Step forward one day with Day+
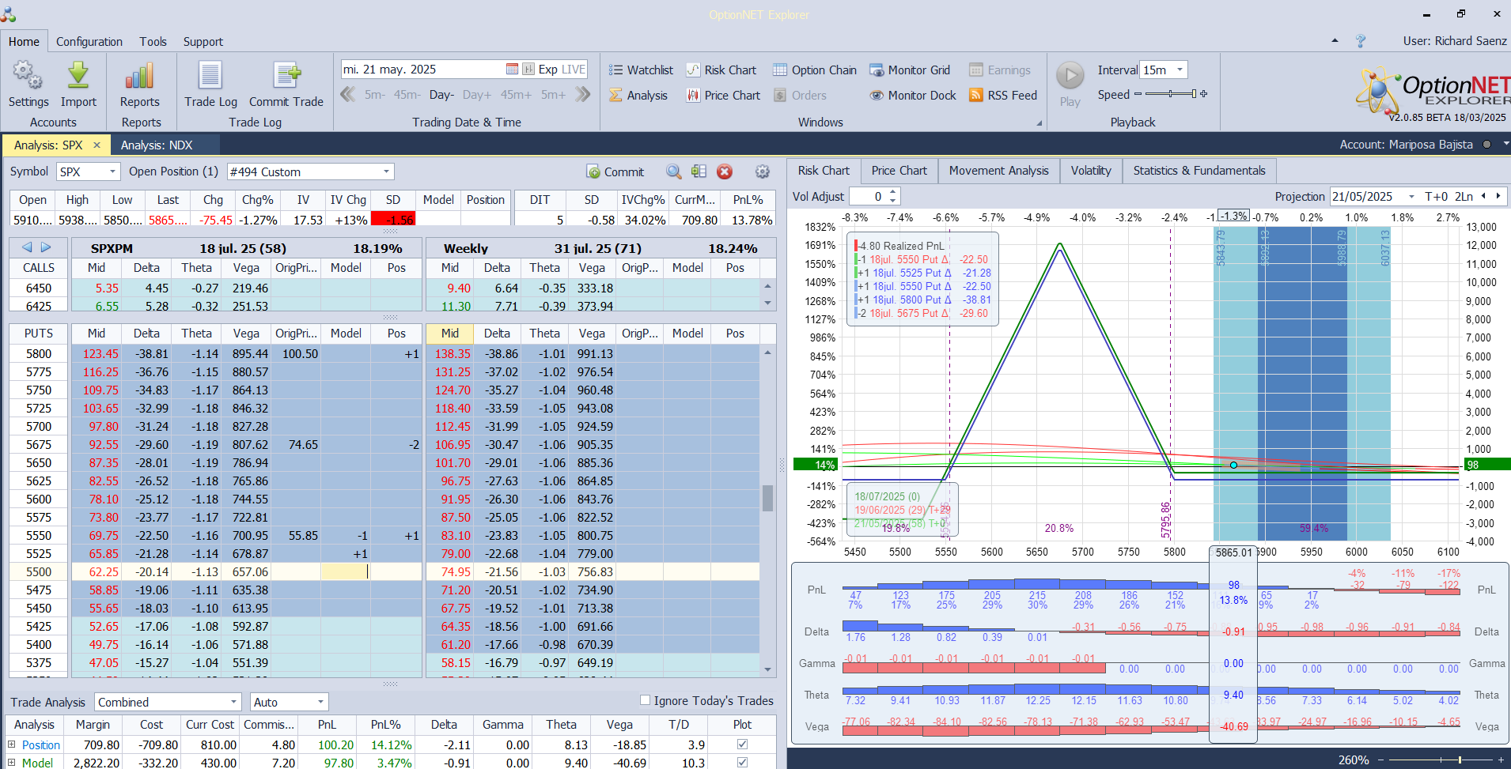The image size is (1511, 769). (477, 95)
